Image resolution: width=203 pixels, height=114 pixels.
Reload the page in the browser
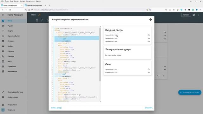pos(10,10)
